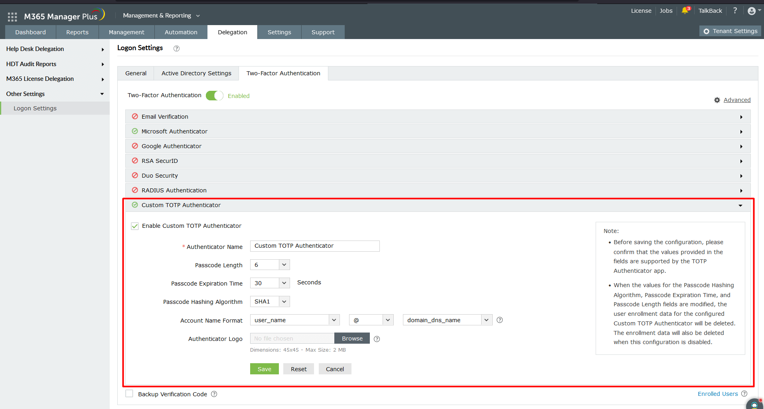Open Passcode Hashing Algorithm dropdown

pyautogui.click(x=270, y=301)
